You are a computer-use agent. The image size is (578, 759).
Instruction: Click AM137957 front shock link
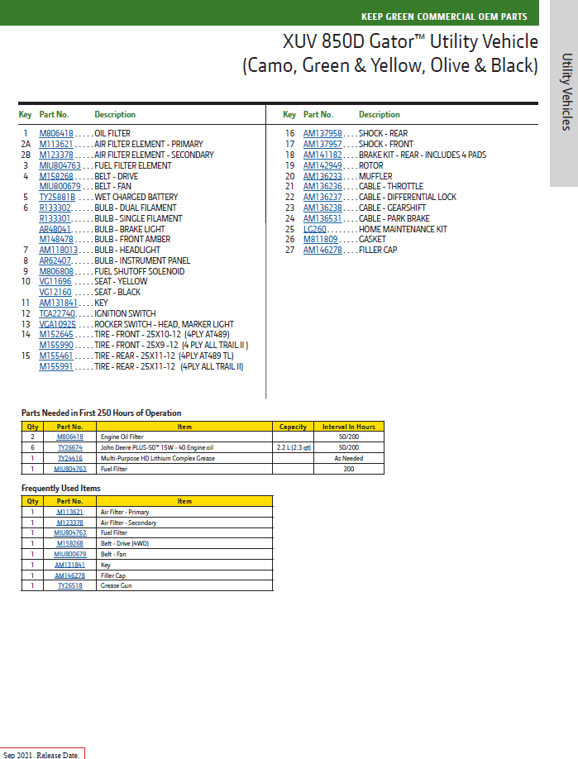pos(322,144)
